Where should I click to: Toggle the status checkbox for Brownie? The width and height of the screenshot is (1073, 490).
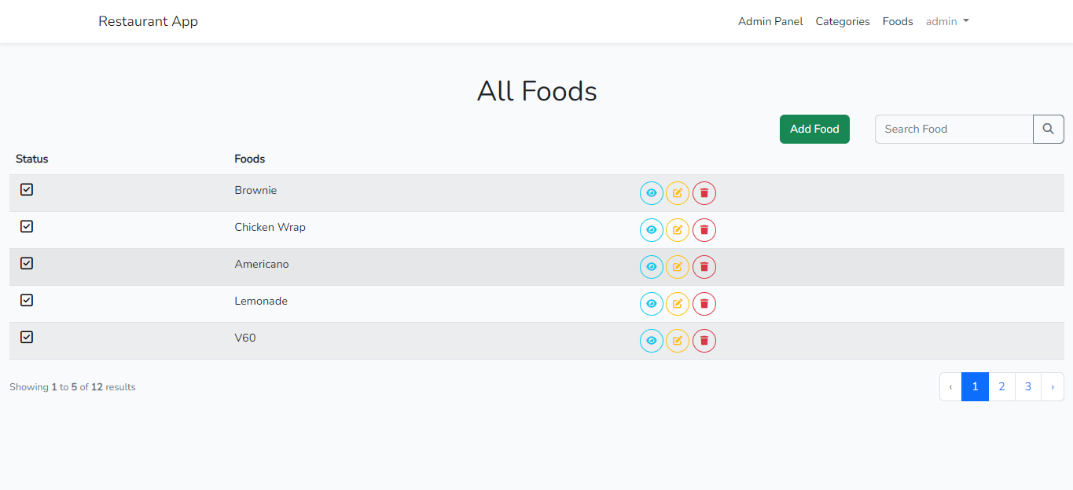[26, 189]
